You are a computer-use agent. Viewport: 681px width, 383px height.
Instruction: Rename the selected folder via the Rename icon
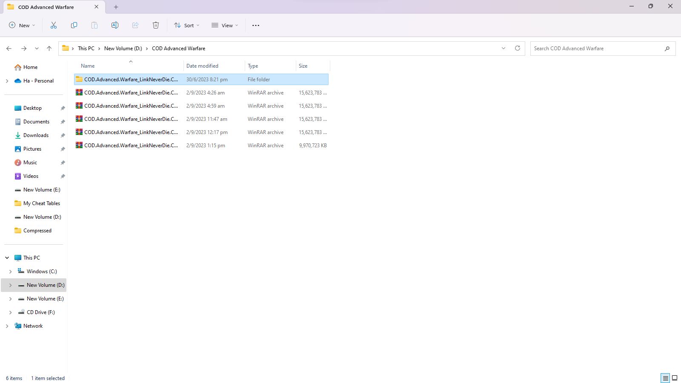tap(115, 25)
